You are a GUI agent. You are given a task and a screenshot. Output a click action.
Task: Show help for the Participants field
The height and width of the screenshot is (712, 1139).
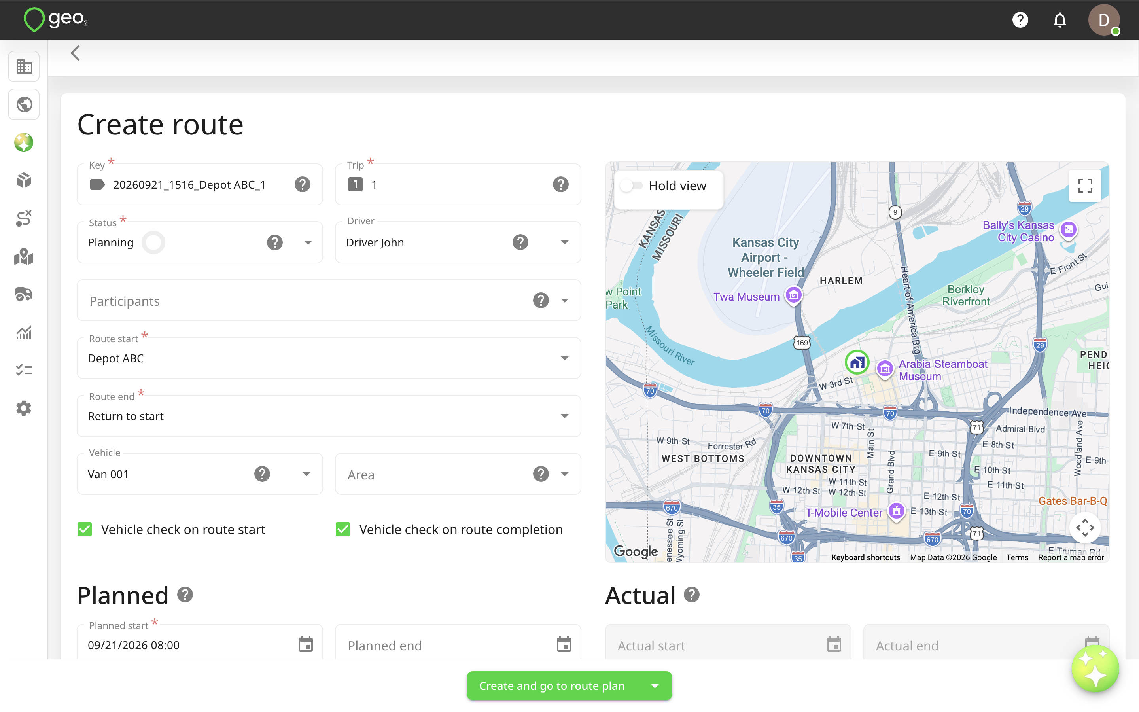(x=541, y=301)
